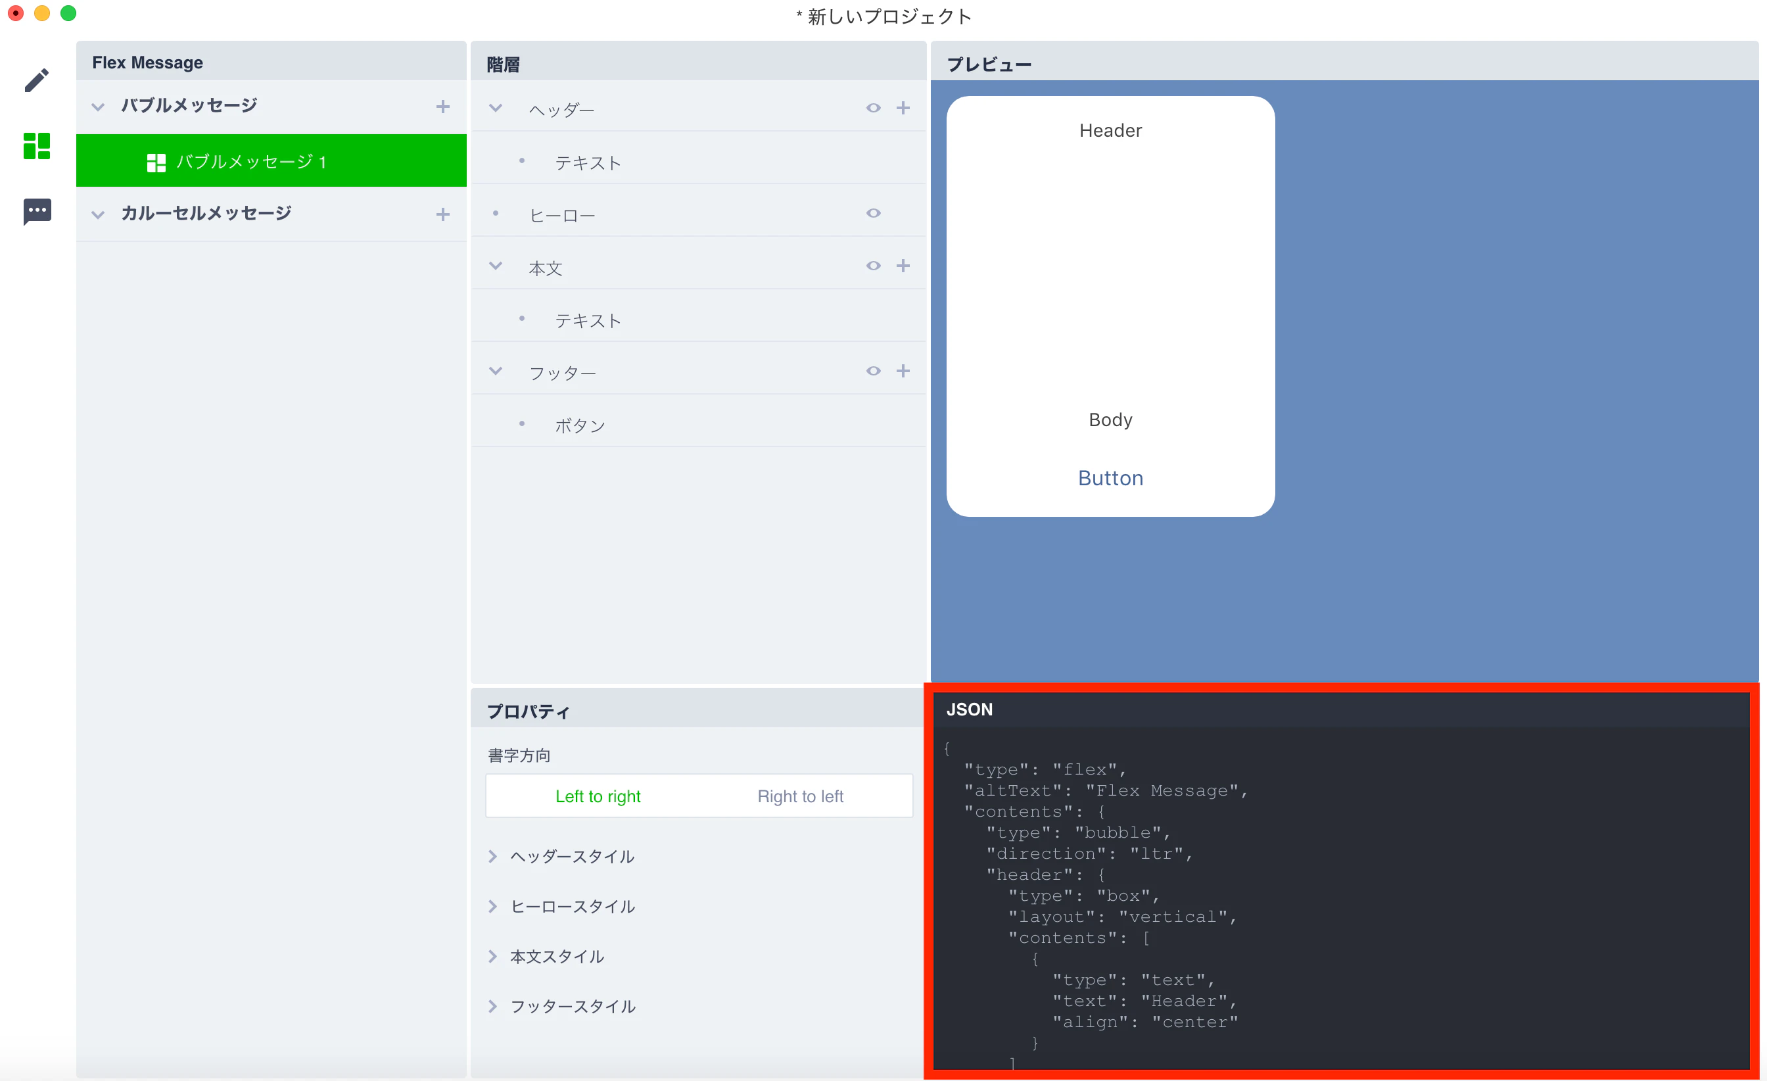Click the Flex Message panel title

147,62
